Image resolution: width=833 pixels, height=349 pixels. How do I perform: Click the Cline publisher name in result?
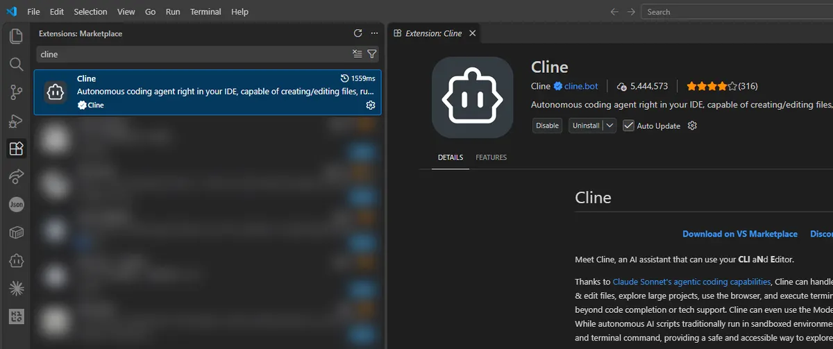pos(96,105)
